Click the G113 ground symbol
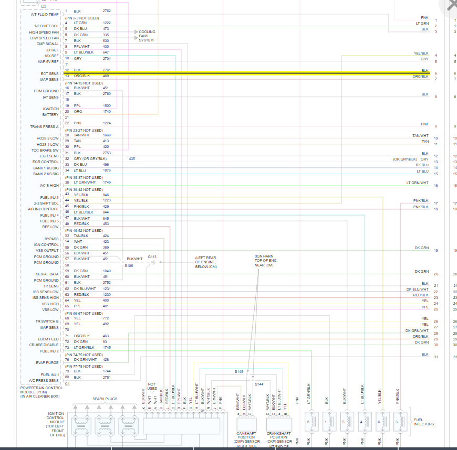This screenshot has height=450, width=457. click(153, 262)
